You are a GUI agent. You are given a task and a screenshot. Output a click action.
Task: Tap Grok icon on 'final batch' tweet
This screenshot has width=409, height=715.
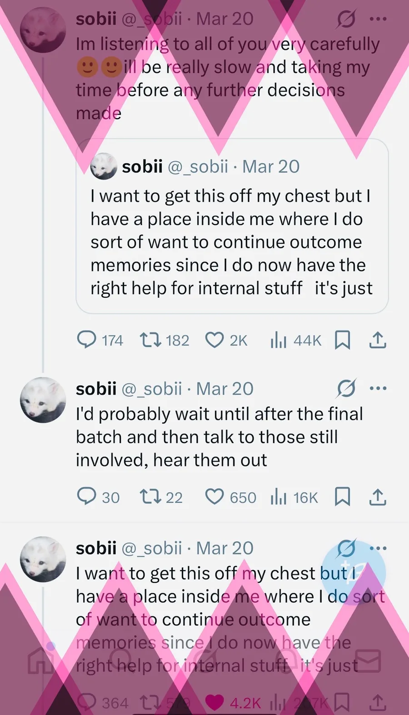346,389
